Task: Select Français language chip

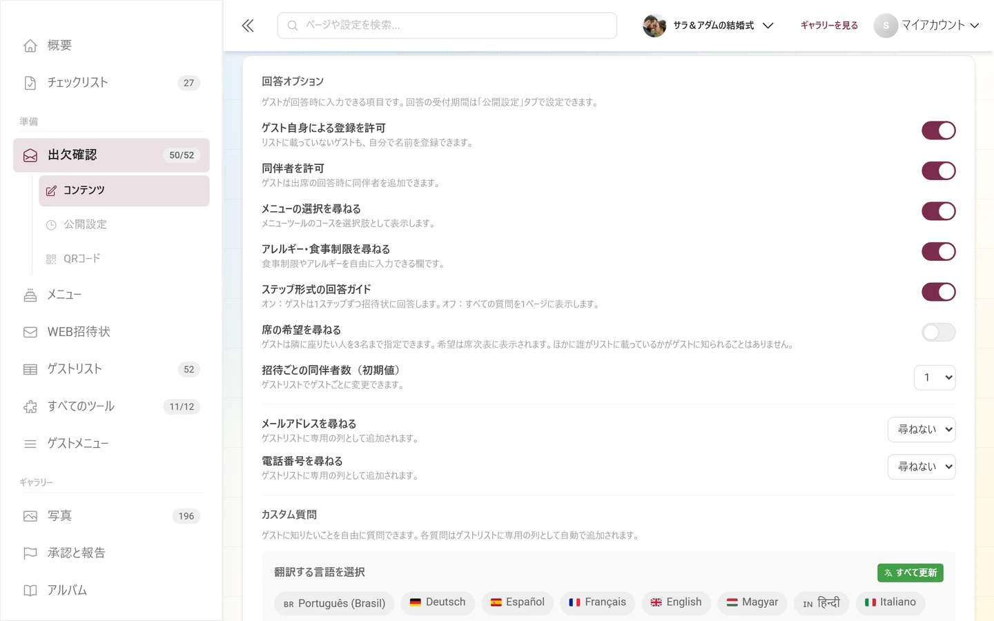Action: click(597, 602)
